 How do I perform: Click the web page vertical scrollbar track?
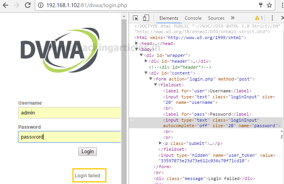124,101
